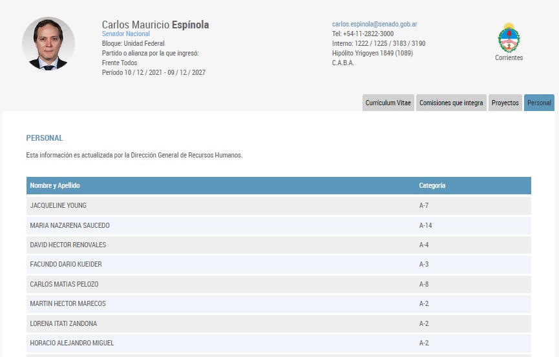Click the David Hector Renovales entry
Viewport: 559px width, 357px height.
tap(68, 245)
